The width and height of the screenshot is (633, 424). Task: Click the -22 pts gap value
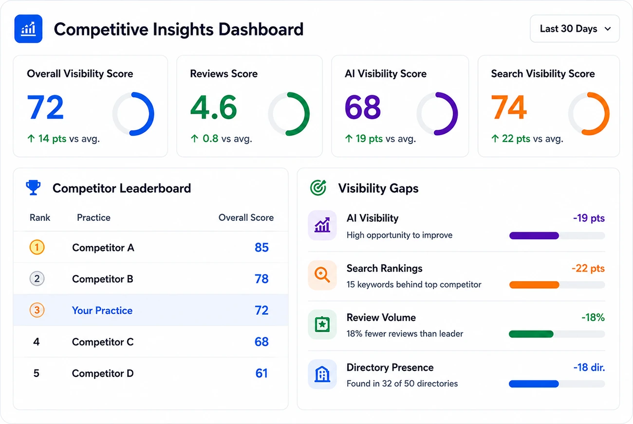(588, 268)
